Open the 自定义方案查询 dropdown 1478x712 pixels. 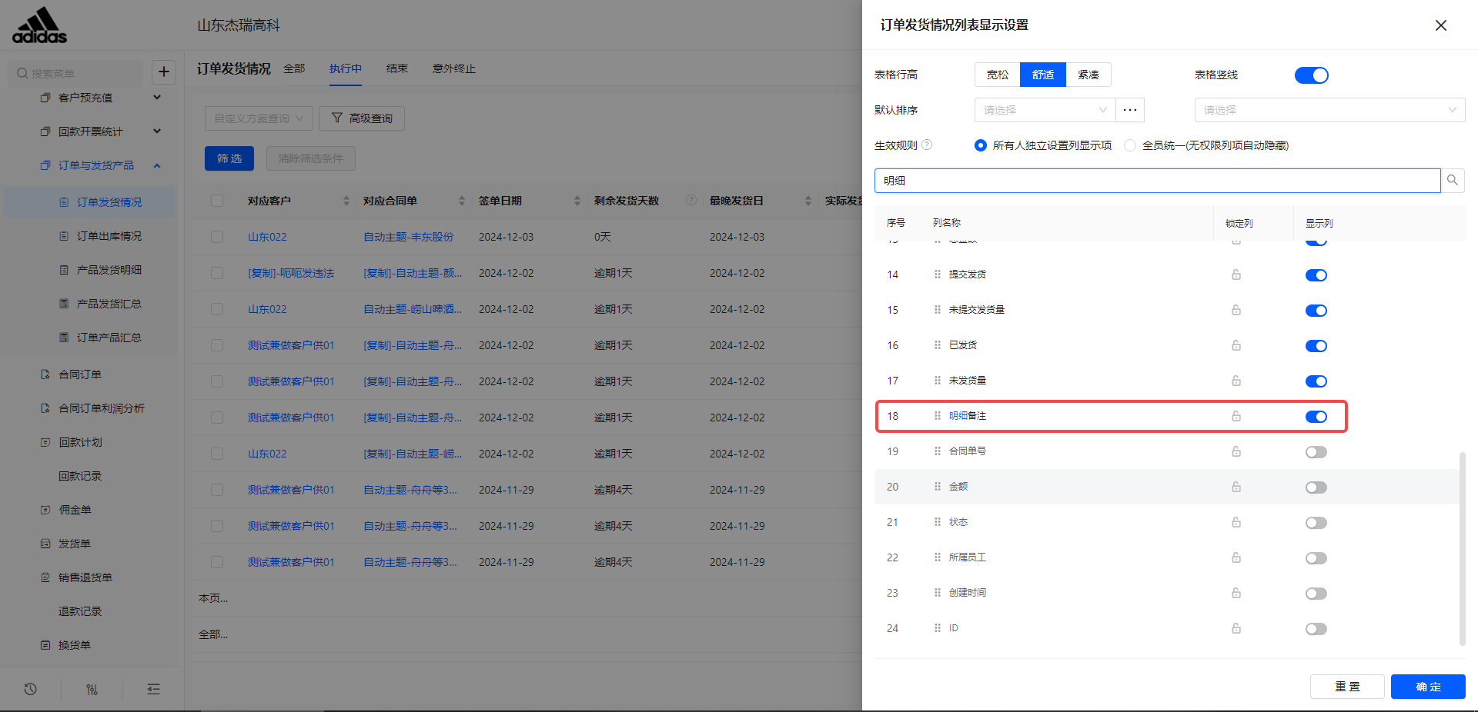259,118
